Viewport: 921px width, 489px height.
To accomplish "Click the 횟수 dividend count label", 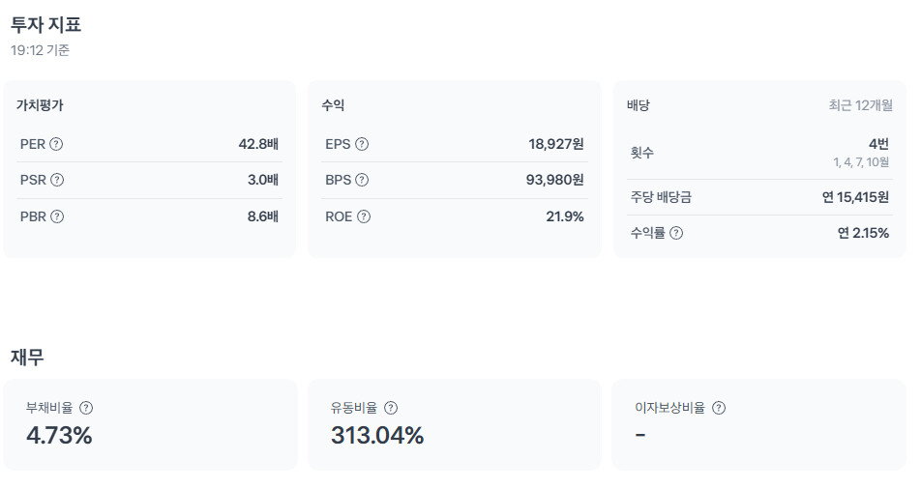I will (642, 152).
